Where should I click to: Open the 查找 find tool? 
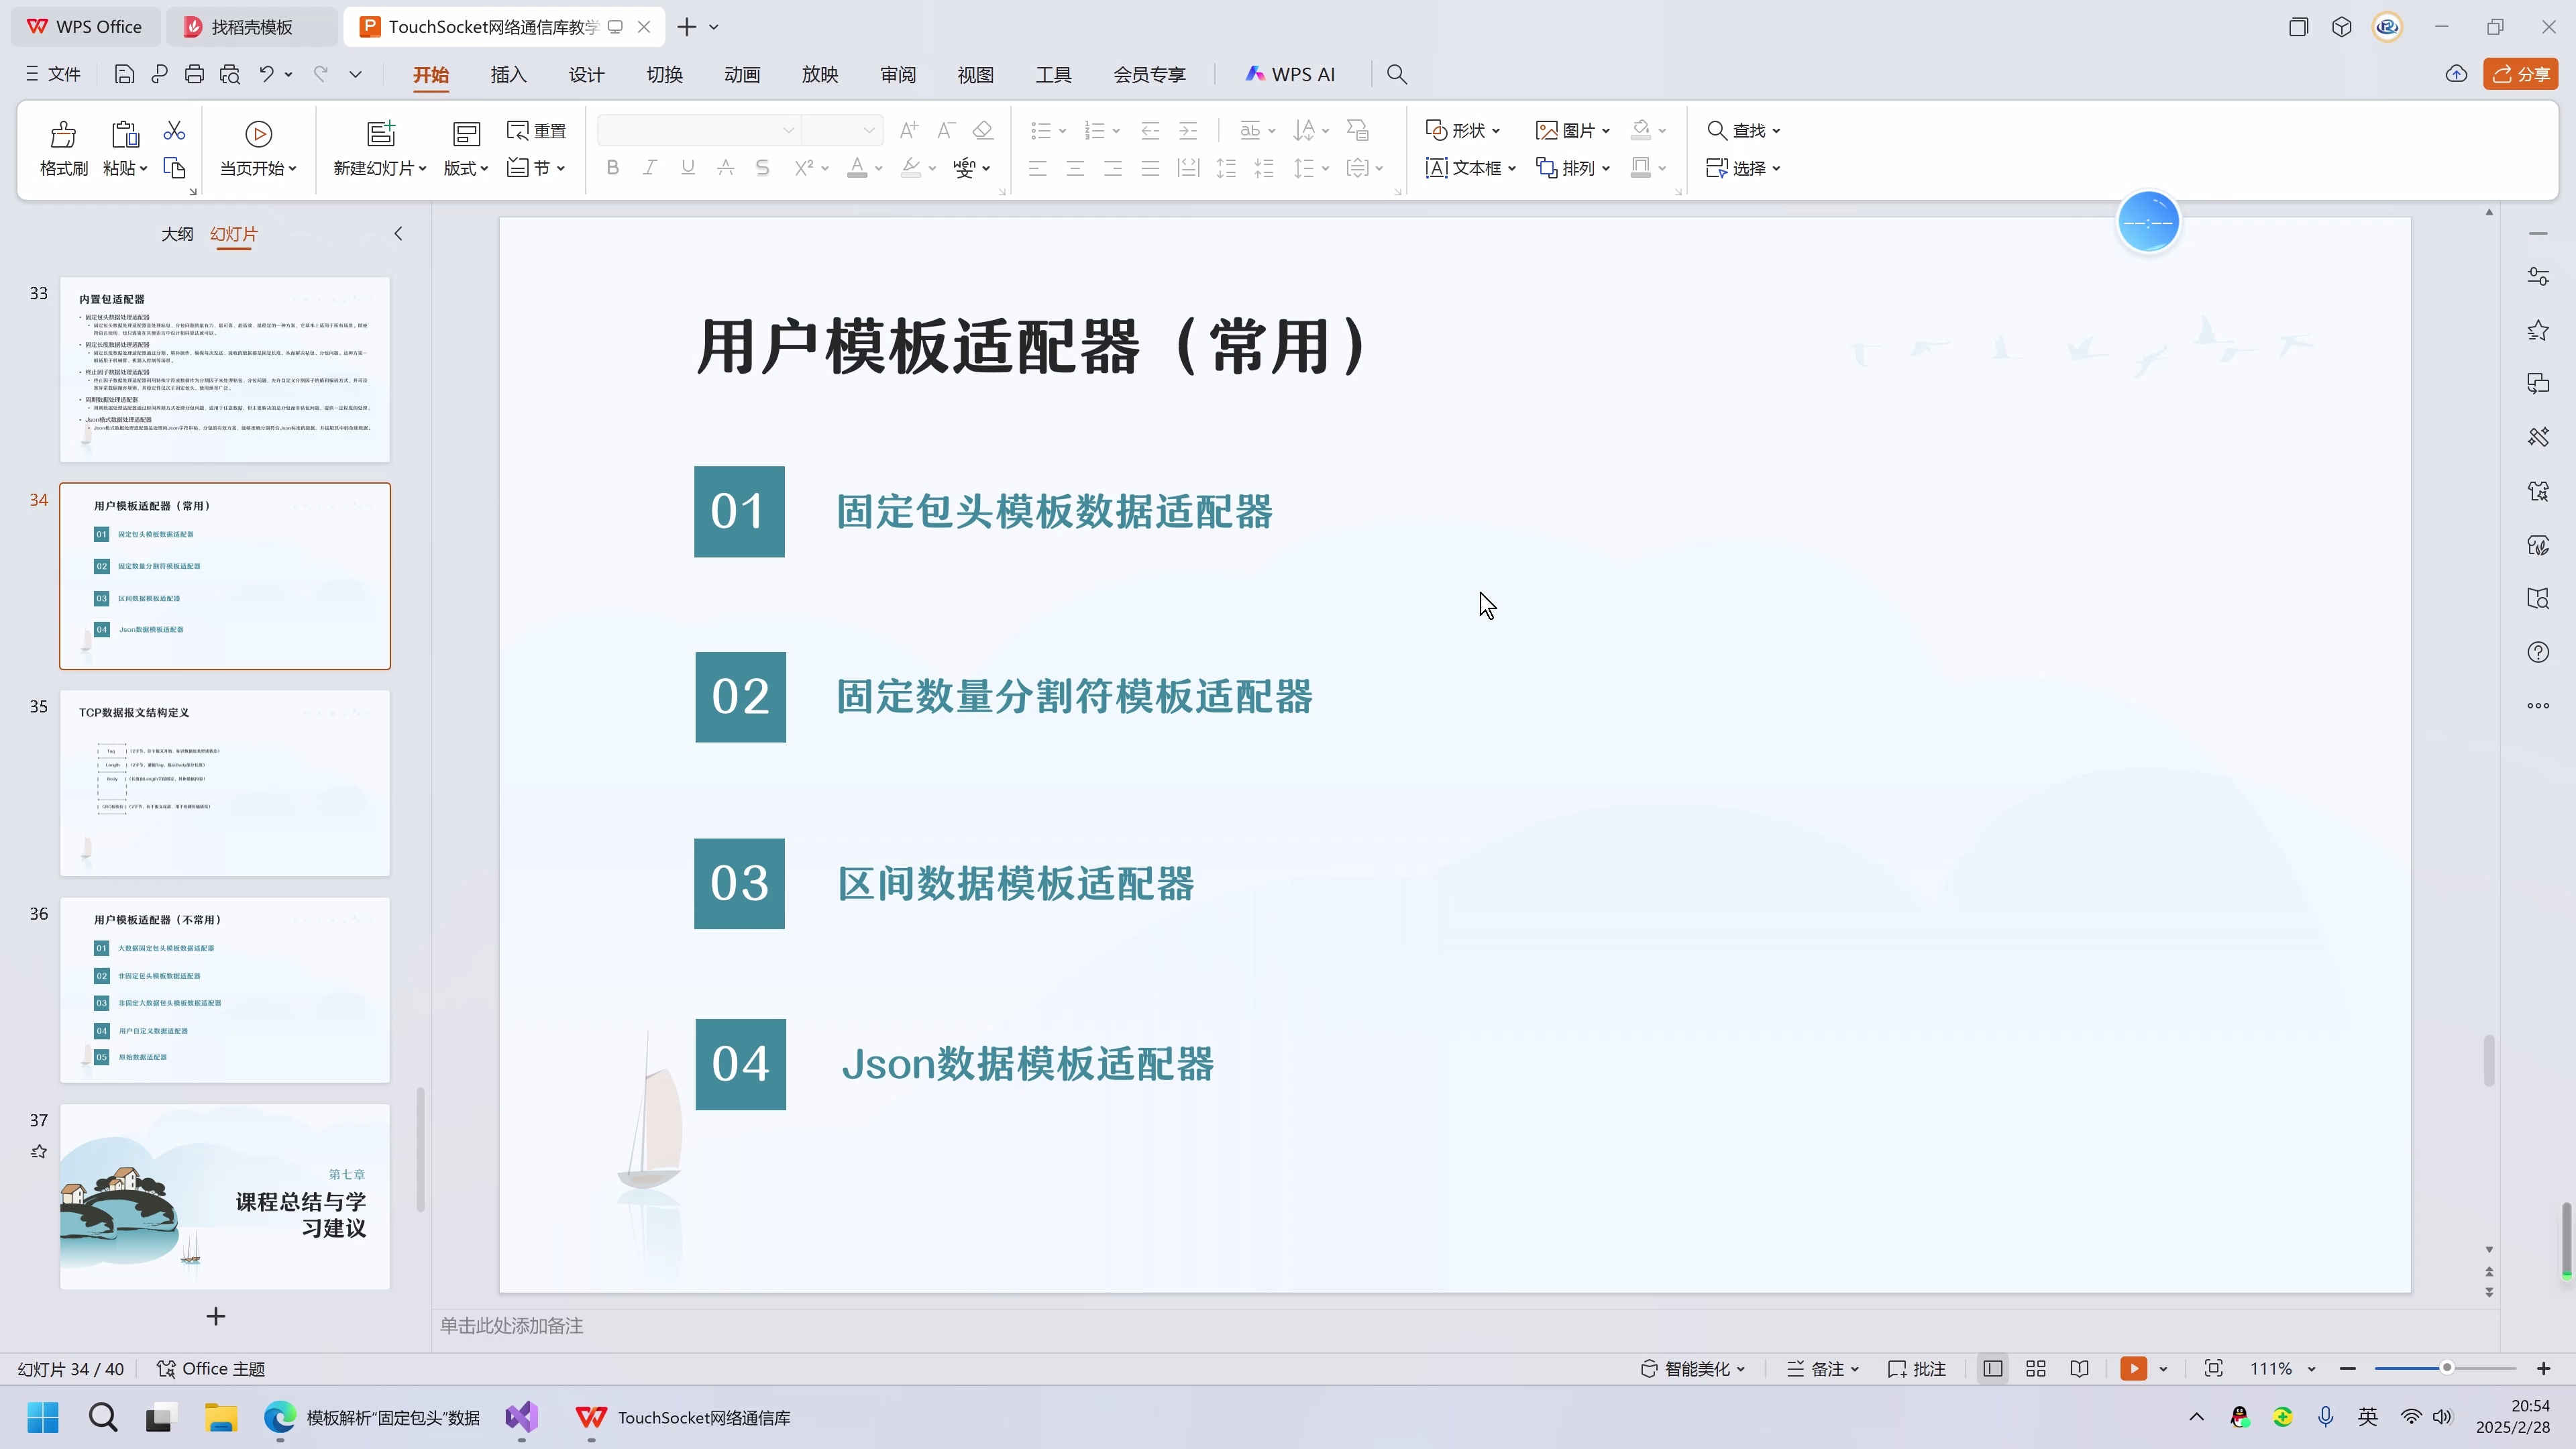tap(1740, 130)
